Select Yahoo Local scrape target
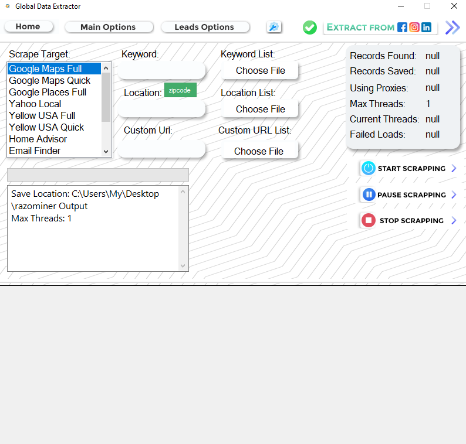The width and height of the screenshot is (466, 444). point(54,104)
